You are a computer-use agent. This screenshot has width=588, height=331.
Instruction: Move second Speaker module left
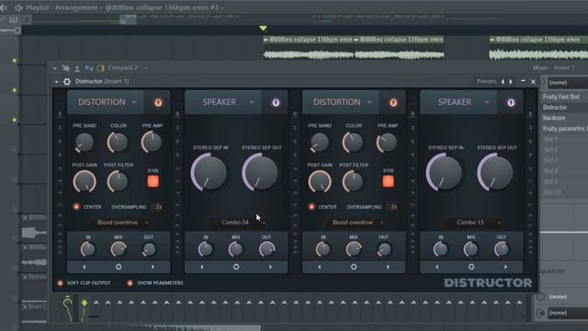[x=437, y=267]
